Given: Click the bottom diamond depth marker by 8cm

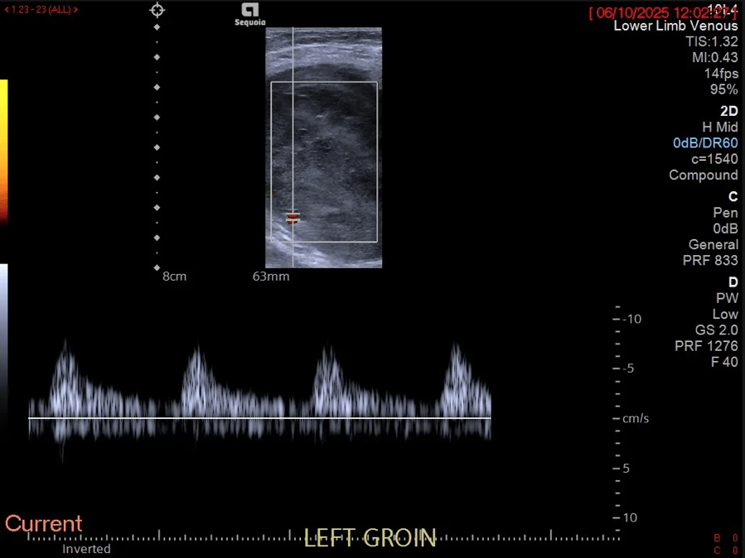Looking at the screenshot, I should [157, 267].
